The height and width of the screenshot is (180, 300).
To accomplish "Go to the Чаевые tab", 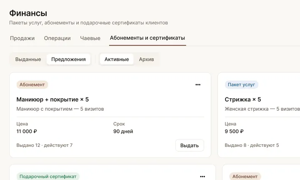I will coord(90,38).
